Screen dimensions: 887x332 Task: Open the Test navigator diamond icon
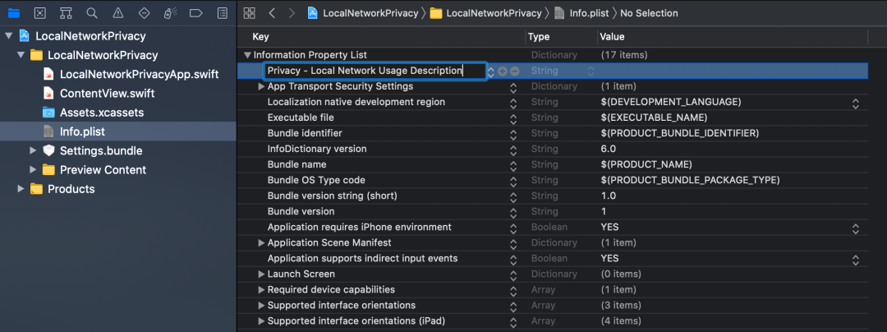(x=144, y=13)
